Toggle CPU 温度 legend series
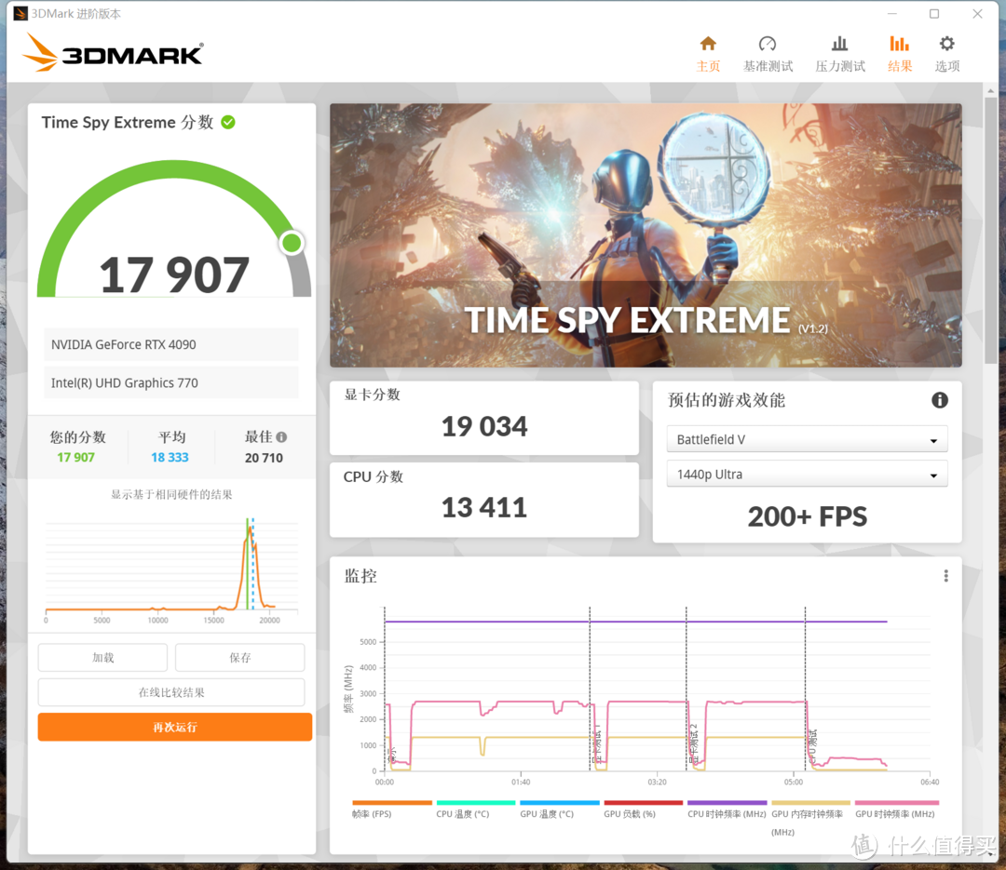The width and height of the screenshot is (1006, 870). coord(475,810)
